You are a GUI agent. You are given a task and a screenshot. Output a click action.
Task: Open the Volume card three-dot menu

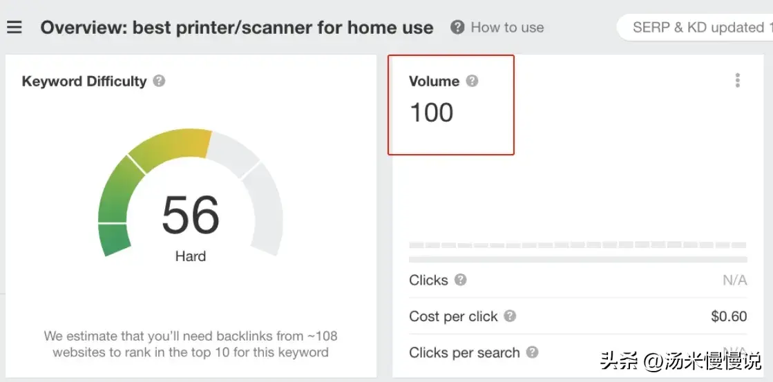point(737,81)
